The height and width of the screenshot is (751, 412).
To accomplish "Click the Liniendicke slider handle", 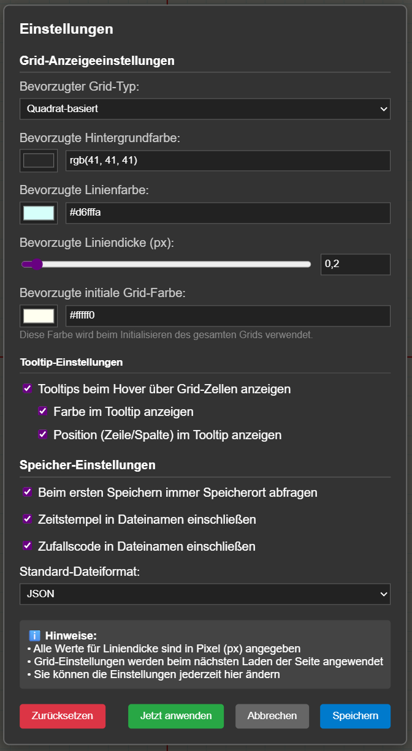I will pyautogui.click(x=36, y=265).
